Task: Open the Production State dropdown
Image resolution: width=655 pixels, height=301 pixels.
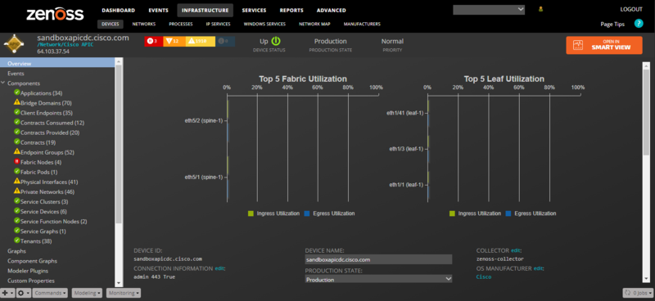Action: pyautogui.click(x=448, y=279)
